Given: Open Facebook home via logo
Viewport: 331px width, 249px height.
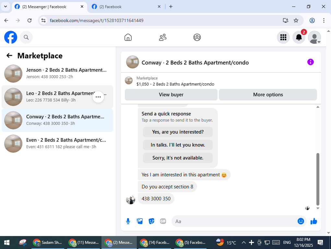Looking at the screenshot, I should click(11, 37).
